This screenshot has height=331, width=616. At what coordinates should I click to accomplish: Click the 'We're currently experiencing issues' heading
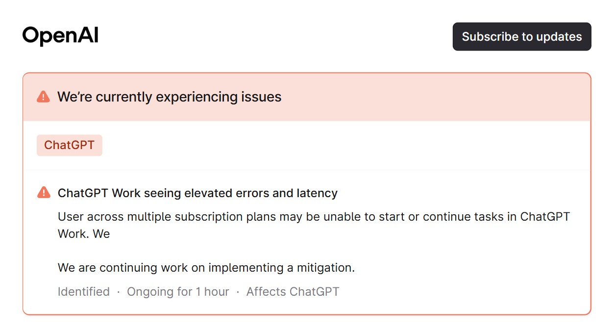tap(169, 97)
